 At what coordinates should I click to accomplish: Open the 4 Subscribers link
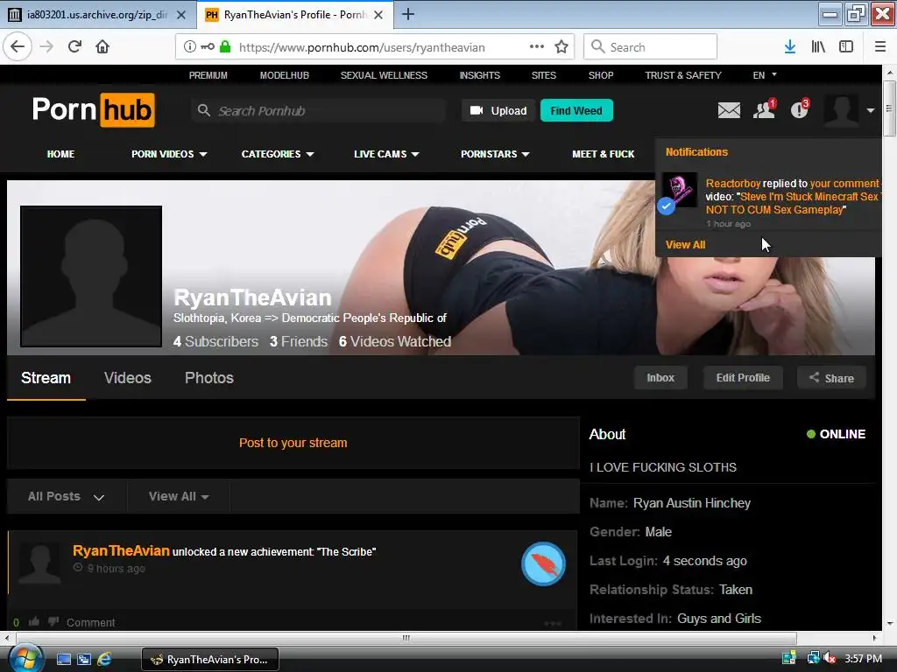pos(215,342)
